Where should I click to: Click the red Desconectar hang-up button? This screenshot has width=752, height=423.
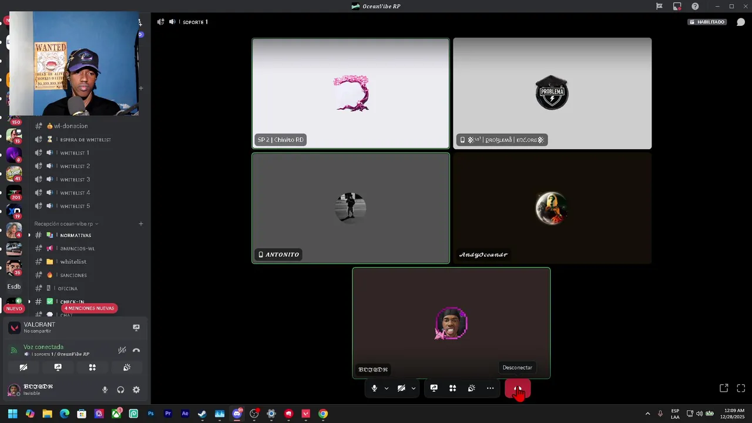(x=518, y=388)
